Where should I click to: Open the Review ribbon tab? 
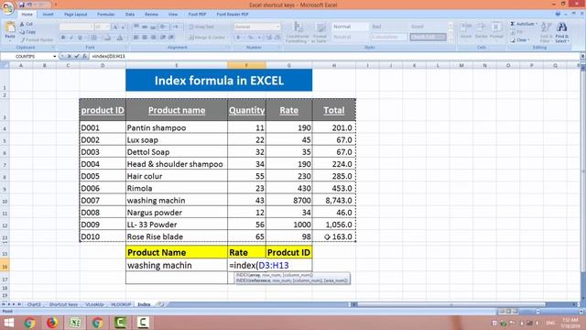151,15
